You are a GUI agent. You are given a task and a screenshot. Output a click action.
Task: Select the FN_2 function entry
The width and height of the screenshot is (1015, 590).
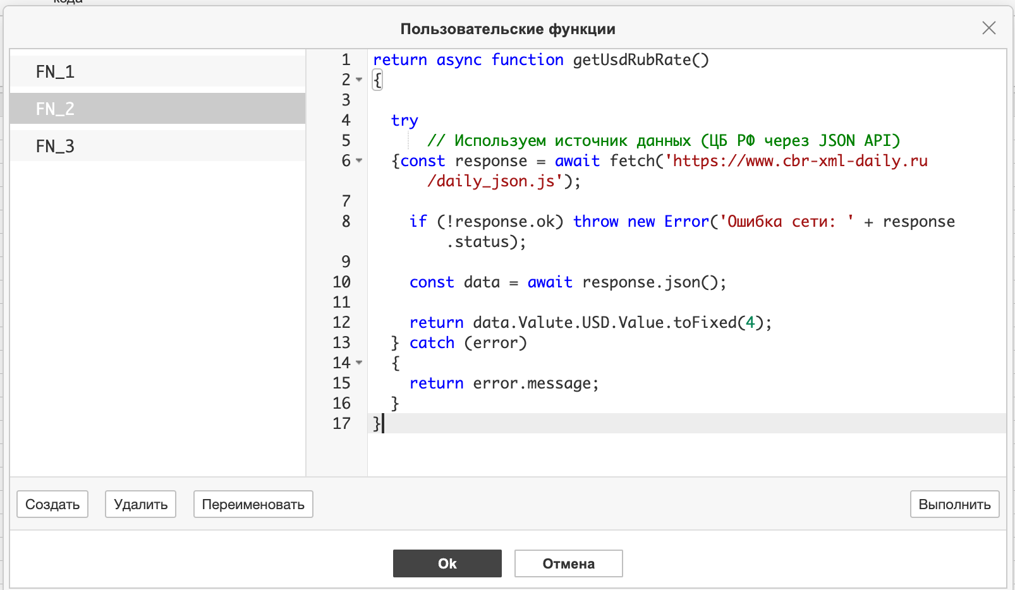(x=158, y=109)
